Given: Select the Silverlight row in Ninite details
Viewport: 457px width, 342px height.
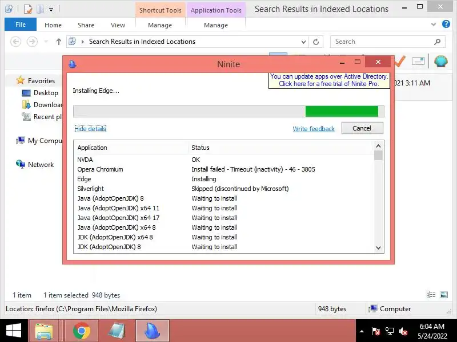Looking at the screenshot, I should click(223, 189).
